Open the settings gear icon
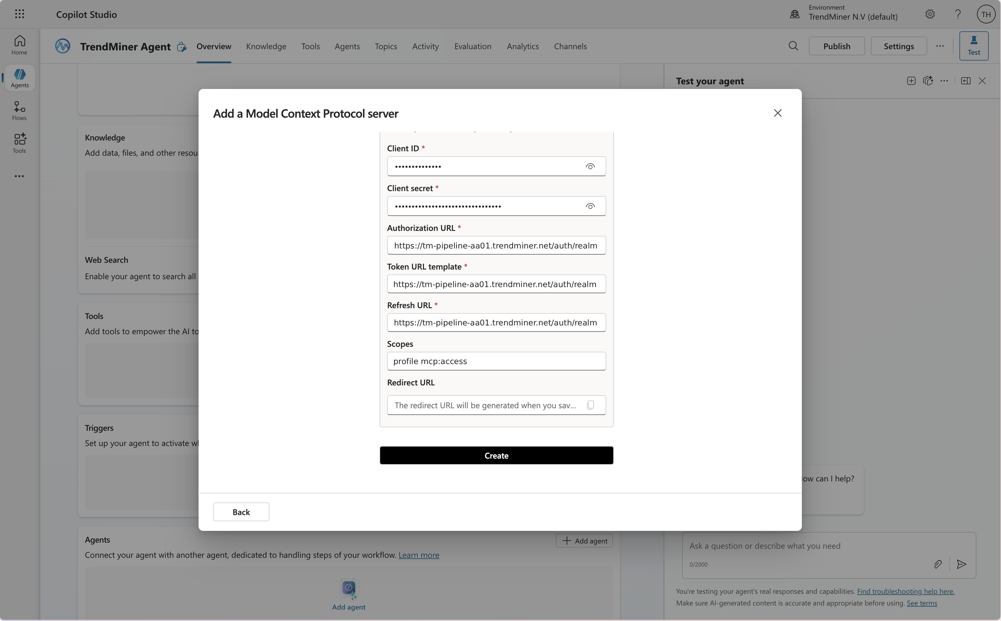 tap(930, 14)
